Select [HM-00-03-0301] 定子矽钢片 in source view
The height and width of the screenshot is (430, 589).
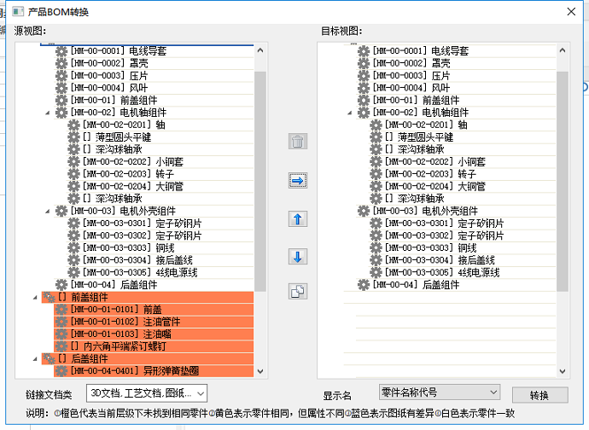(x=142, y=224)
